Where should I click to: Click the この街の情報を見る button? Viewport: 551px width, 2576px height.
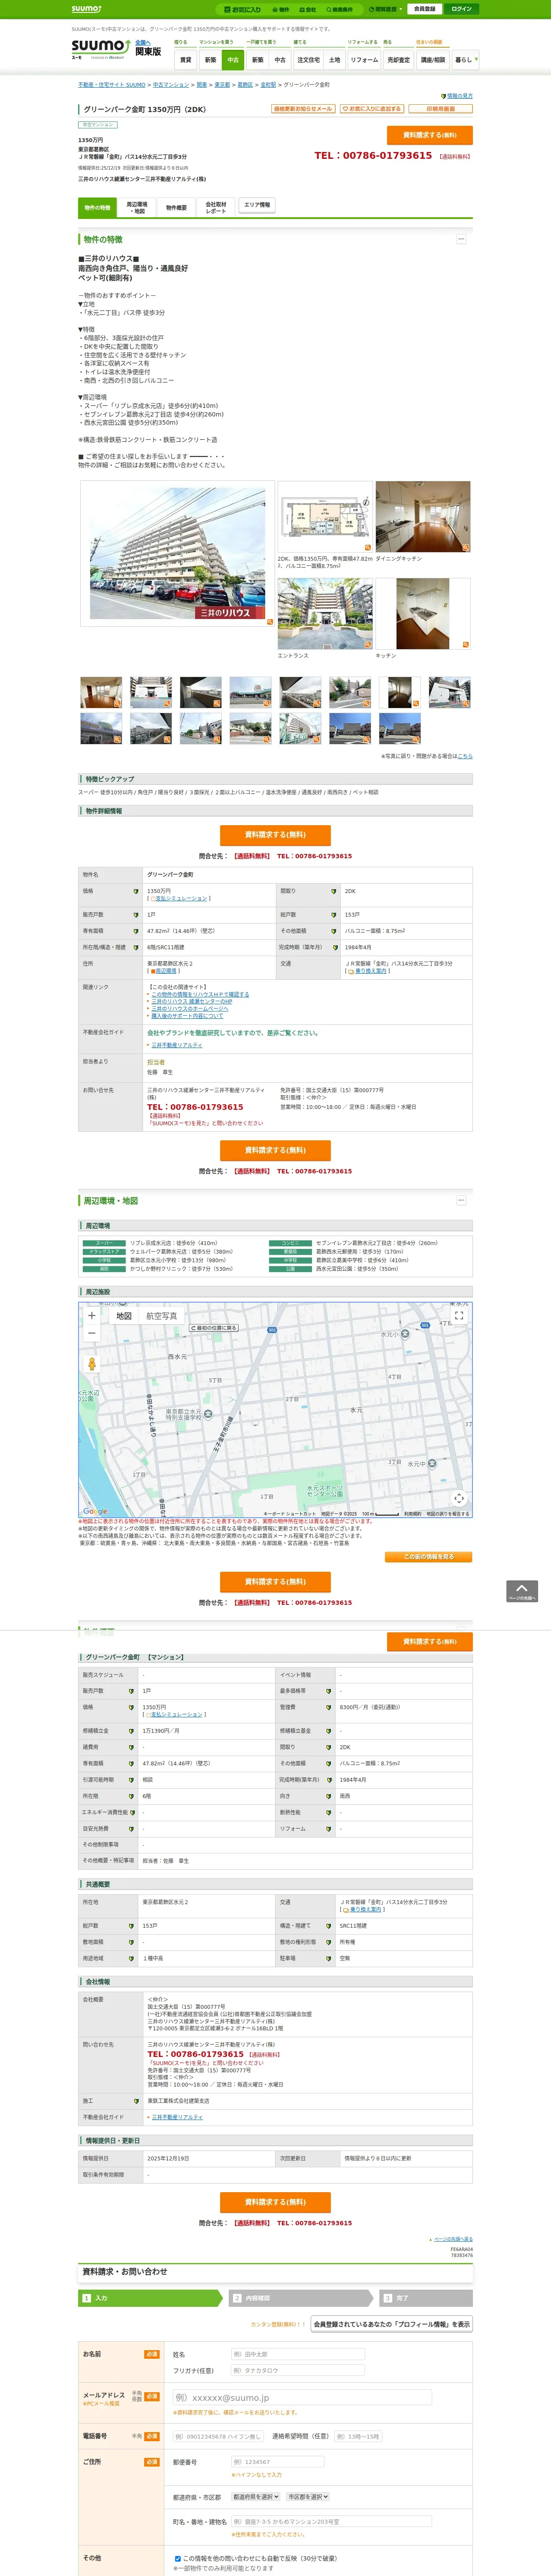coord(428,1557)
